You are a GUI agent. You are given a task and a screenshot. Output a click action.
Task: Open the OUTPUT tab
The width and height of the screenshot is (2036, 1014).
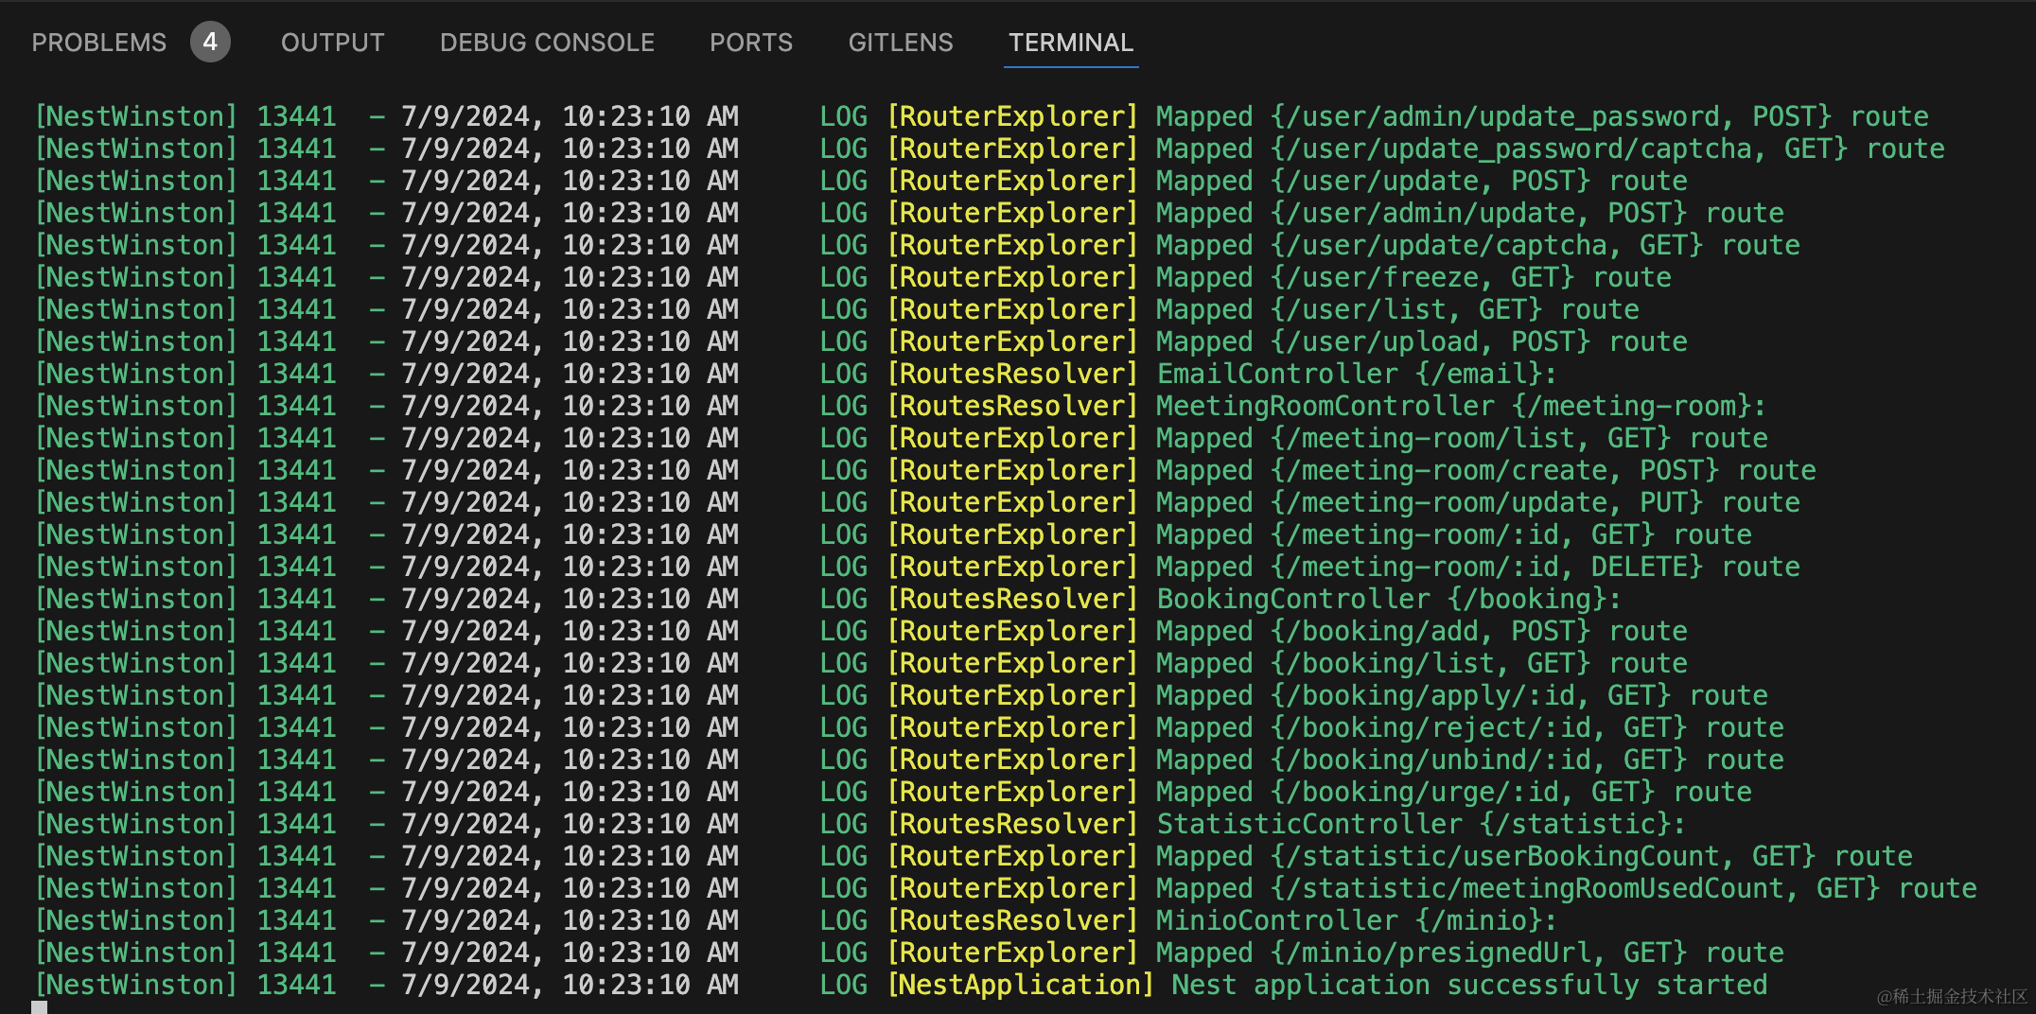[332, 43]
